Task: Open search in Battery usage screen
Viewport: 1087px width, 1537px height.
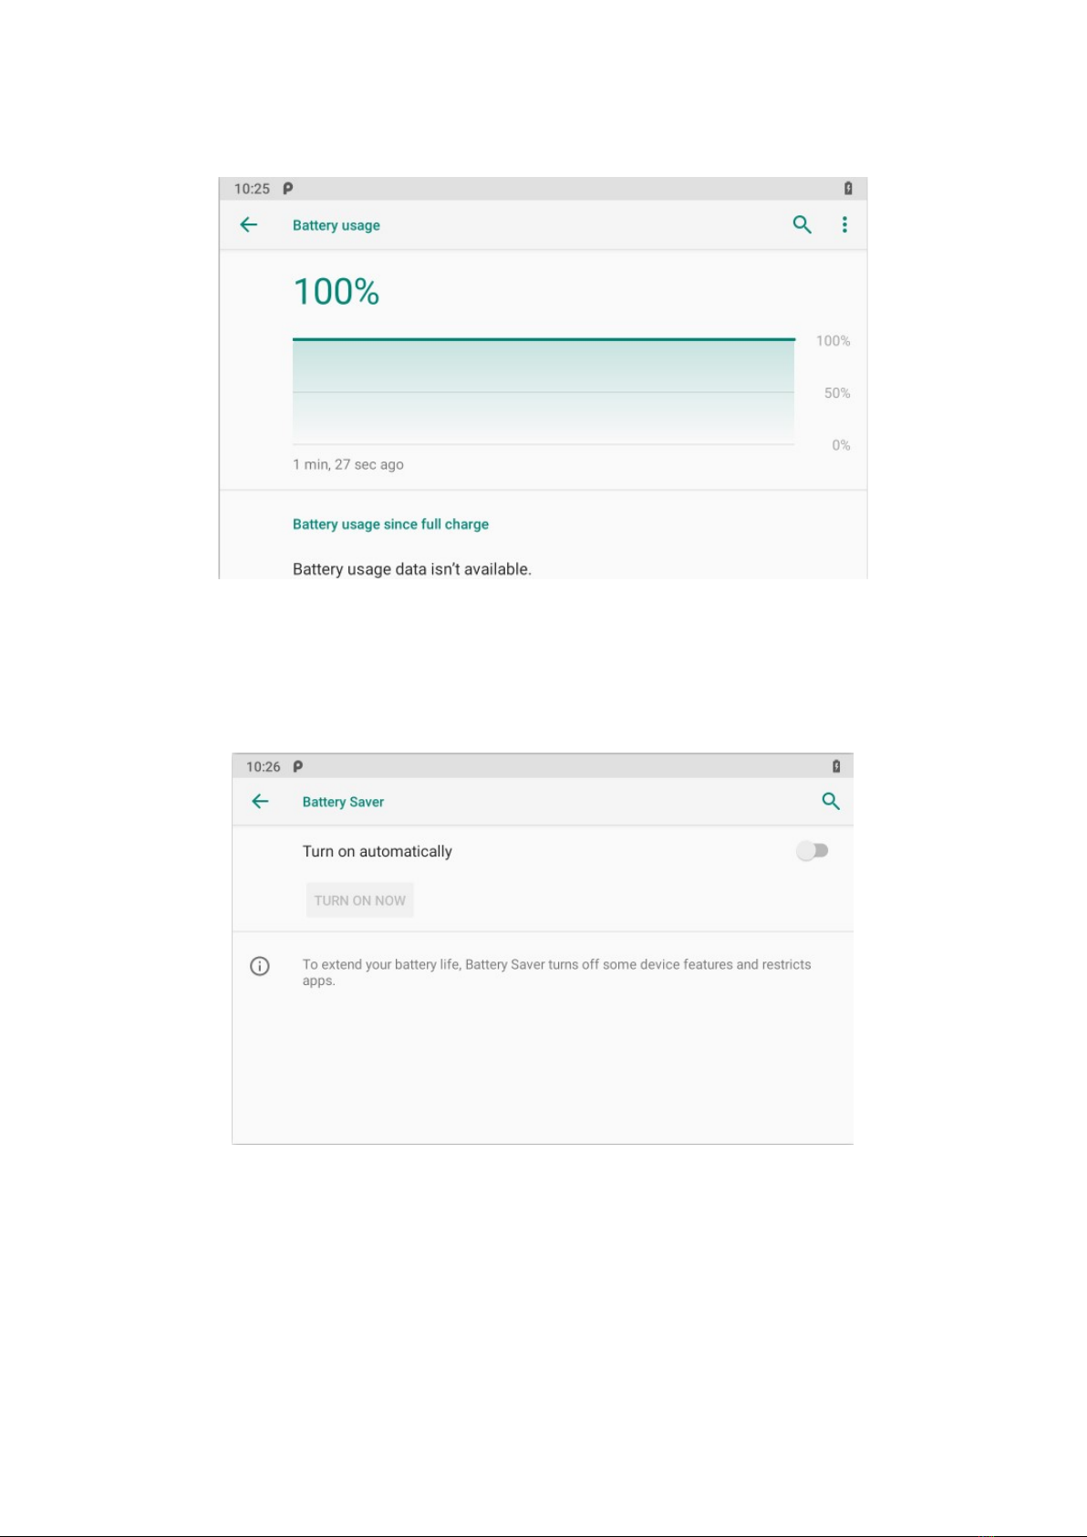Action: [802, 224]
